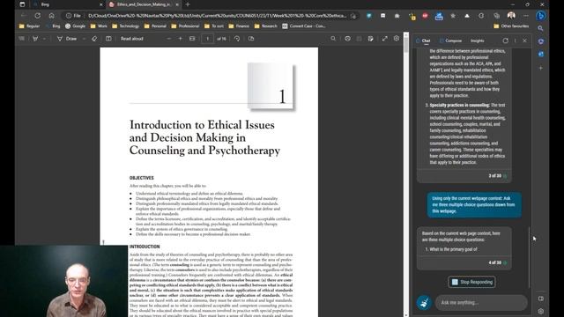The height and width of the screenshot is (317, 564).
Task: Save as with PDF annotations
Action: tap(370, 39)
